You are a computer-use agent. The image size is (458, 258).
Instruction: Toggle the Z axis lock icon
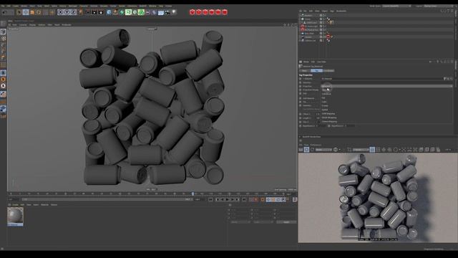pos(73,12)
